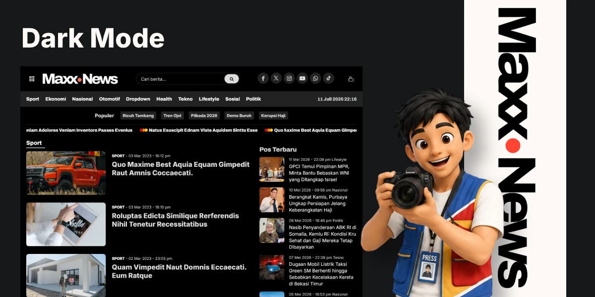Click the SPORT label dated 03 Mar 2023 18:12
595x297 pixels.
(x=118, y=156)
